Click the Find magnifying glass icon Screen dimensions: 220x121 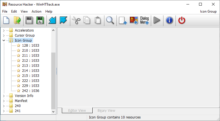[x=110, y=20]
